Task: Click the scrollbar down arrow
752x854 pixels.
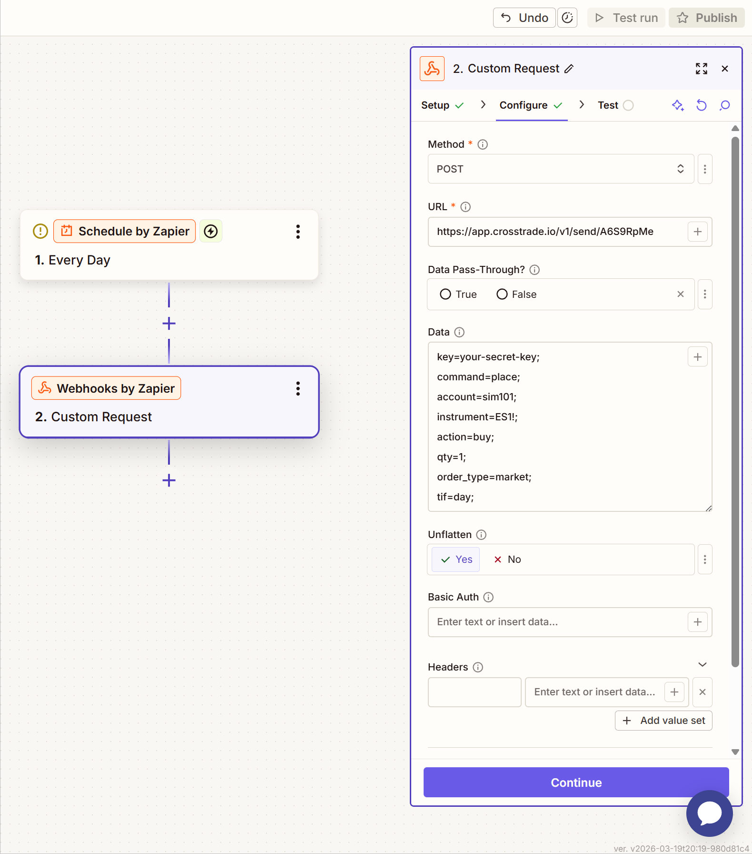Action: (735, 752)
